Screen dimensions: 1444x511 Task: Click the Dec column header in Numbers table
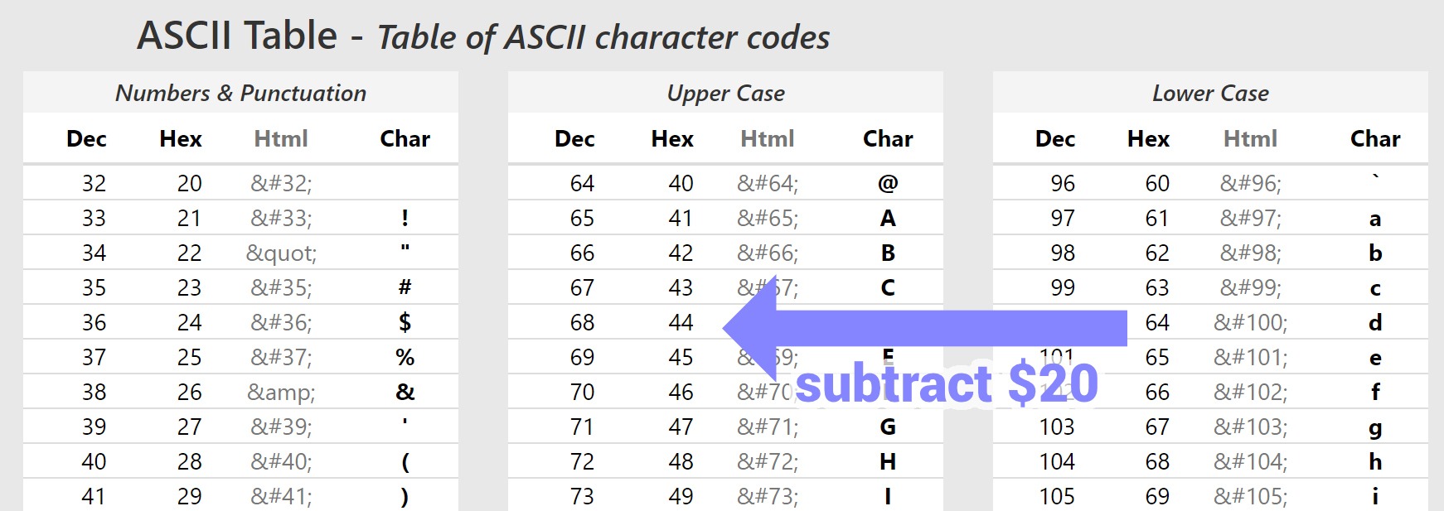coord(86,138)
